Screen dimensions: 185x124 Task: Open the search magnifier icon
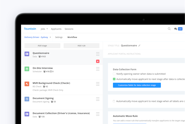tap(169, 29)
